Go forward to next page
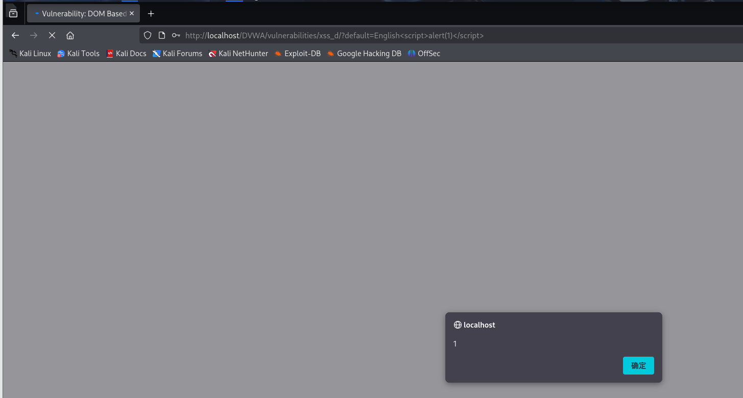Screen dimensions: 743x398 (x=34, y=35)
